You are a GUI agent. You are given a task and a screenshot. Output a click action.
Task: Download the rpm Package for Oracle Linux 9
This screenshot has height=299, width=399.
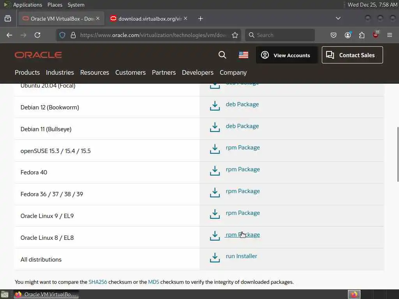point(243,213)
